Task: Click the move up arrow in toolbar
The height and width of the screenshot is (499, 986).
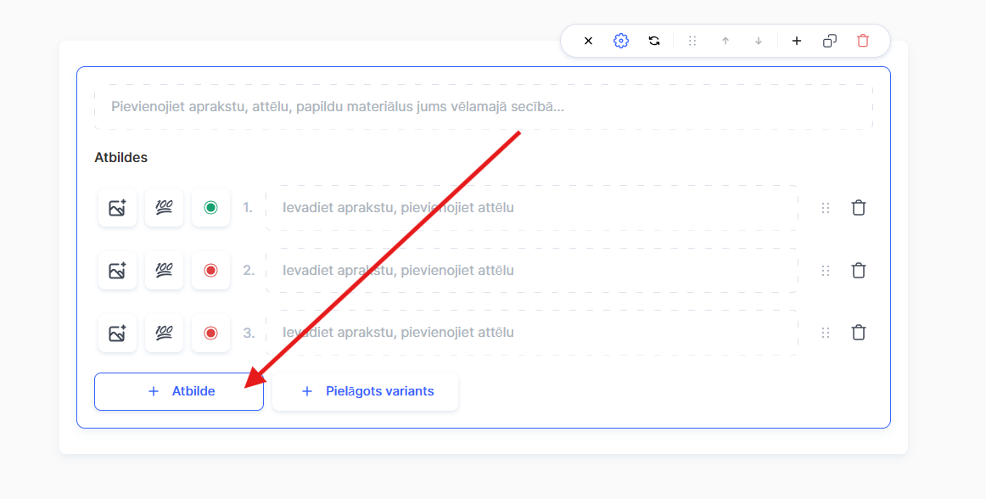Action: point(725,41)
